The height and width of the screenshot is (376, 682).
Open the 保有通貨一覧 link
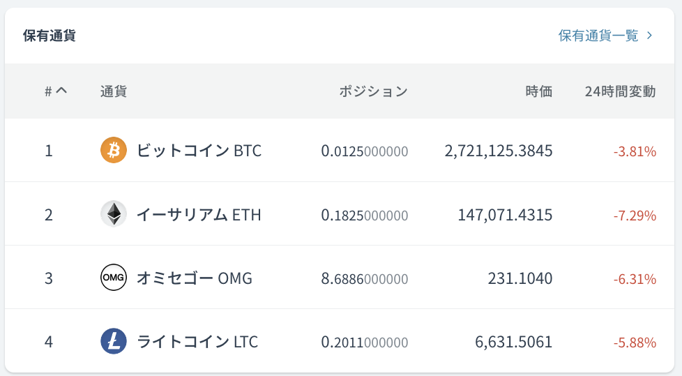point(598,36)
